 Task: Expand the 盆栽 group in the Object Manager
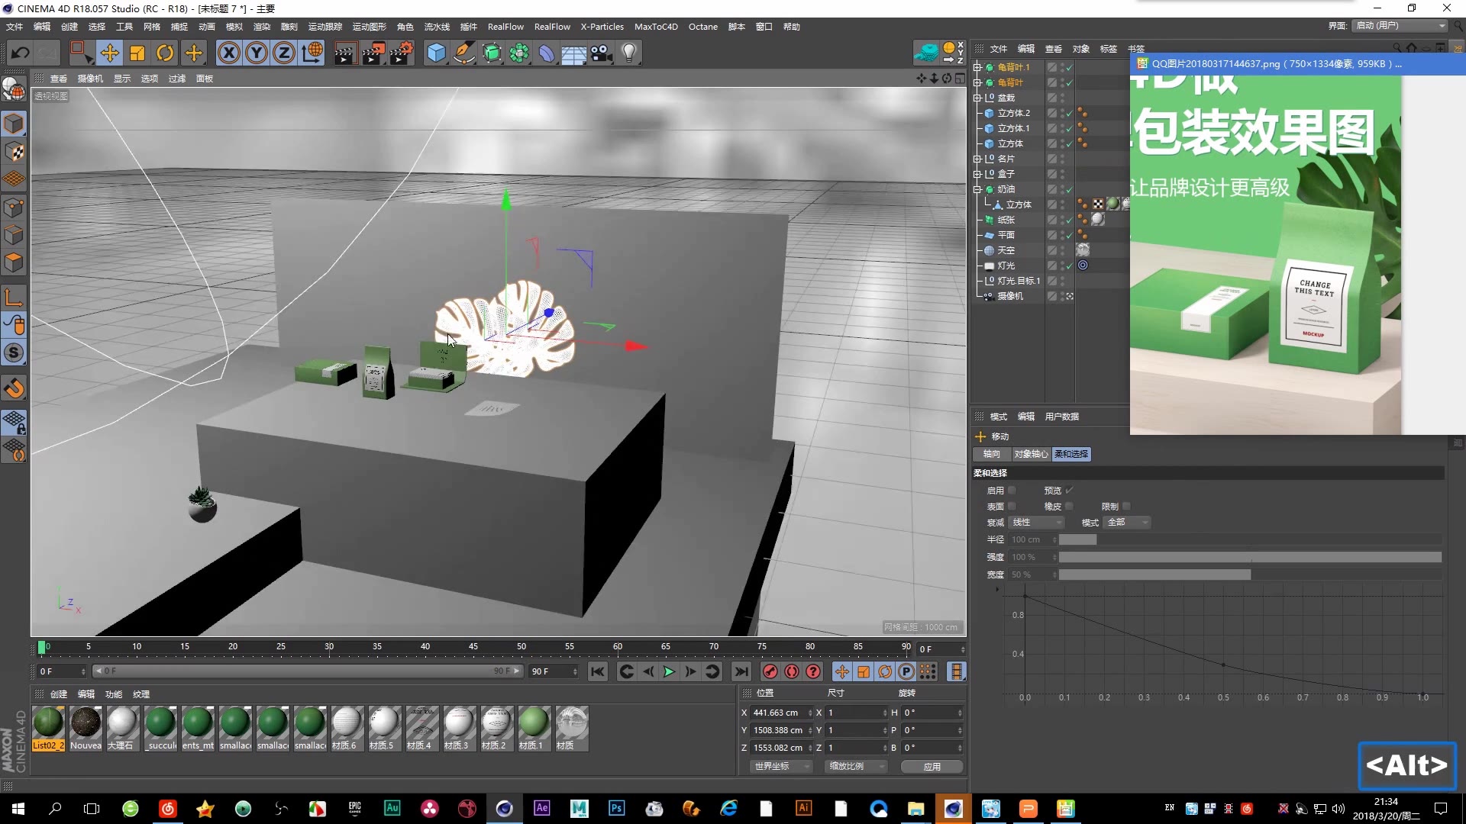coord(978,98)
